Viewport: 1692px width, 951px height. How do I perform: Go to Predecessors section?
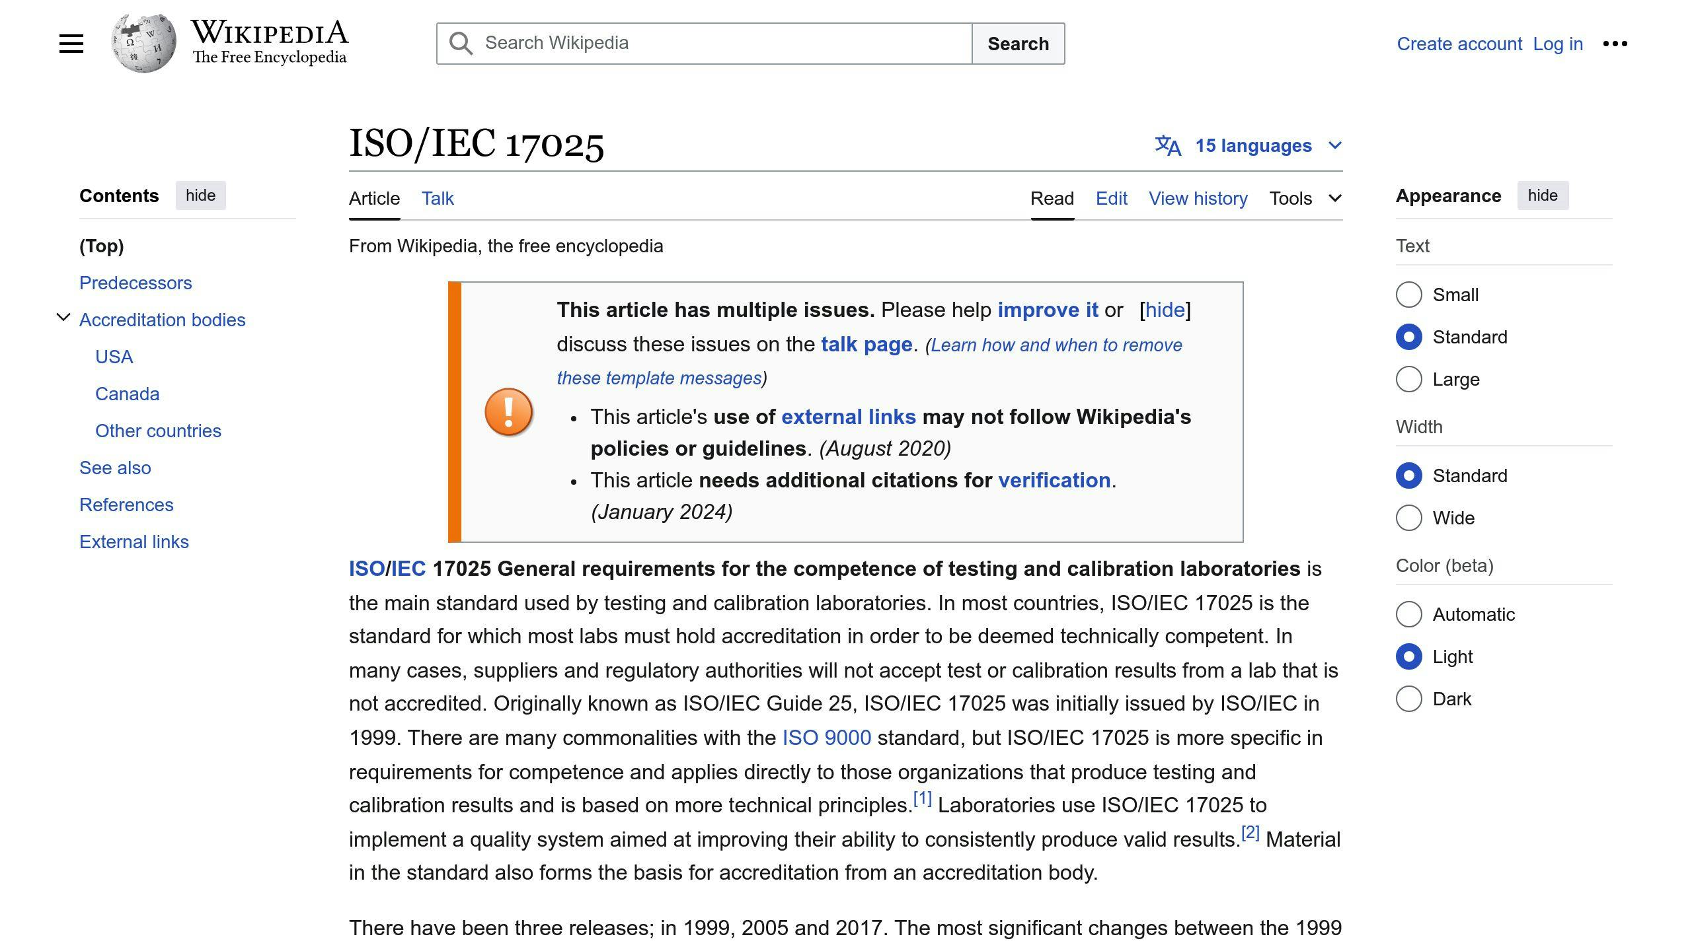point(135,283)
